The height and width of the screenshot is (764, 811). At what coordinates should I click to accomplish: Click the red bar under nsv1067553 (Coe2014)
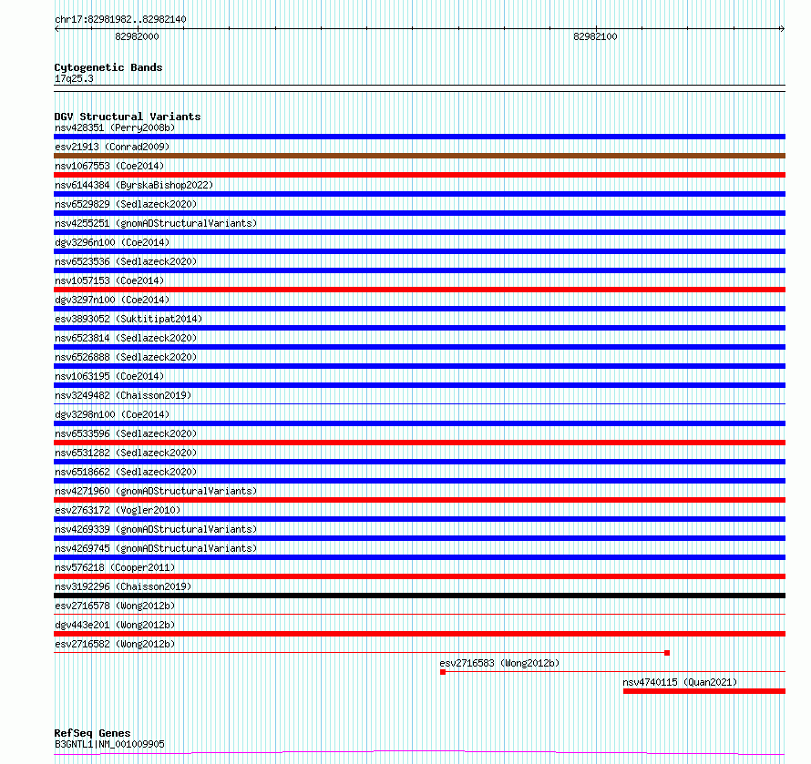(419, 175)
